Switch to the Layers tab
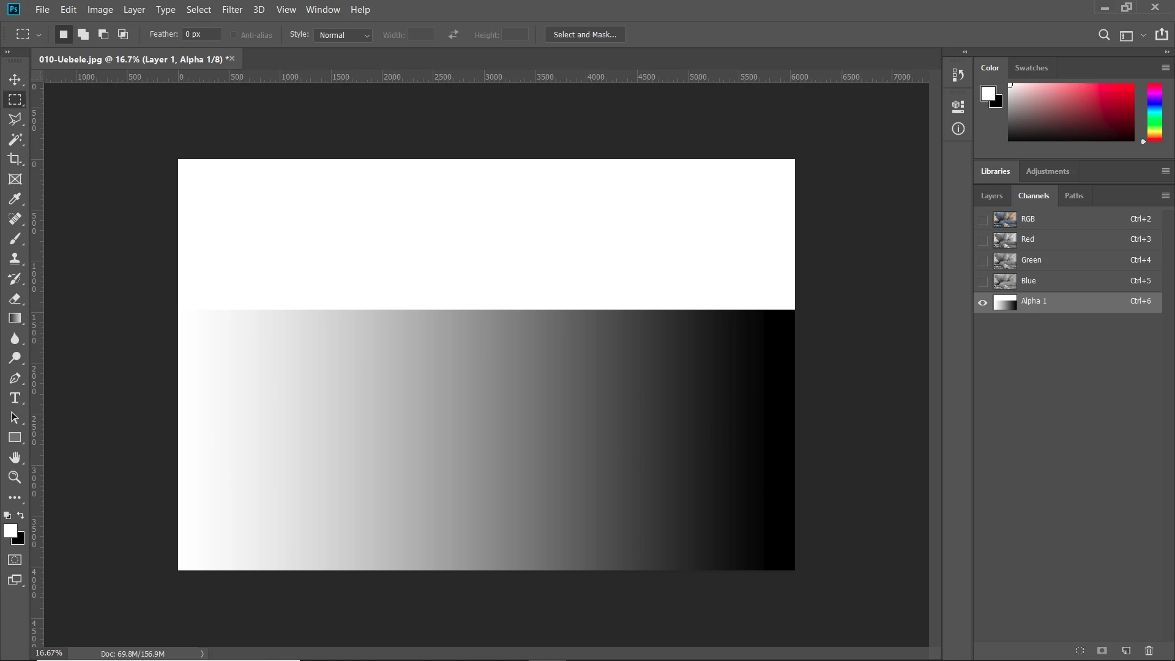 [x=991, y=196]
